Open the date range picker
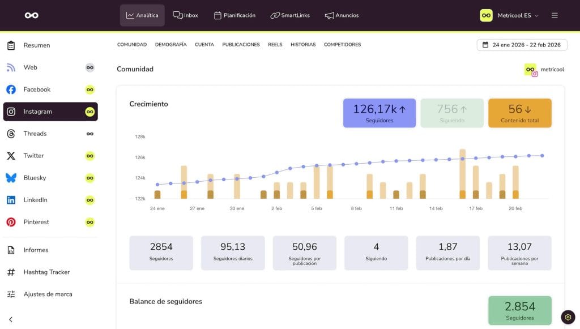The height and width of the screenshot is (329, 580). click(522, 45)
